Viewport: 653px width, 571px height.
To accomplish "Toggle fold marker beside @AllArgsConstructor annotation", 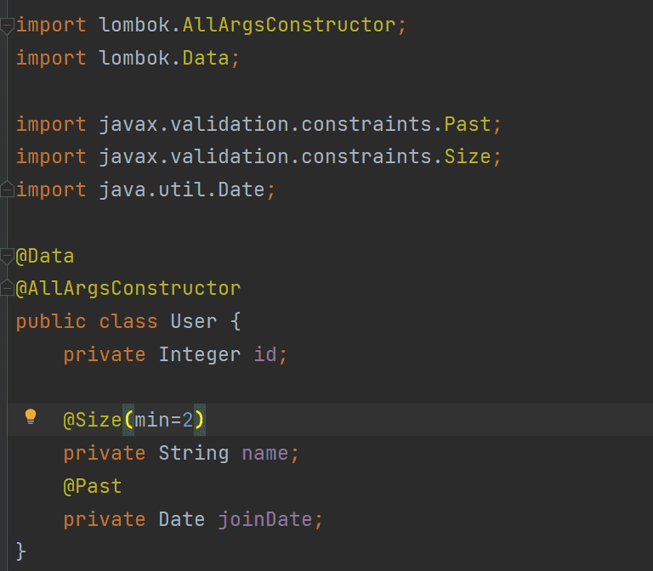I will [x=7, y=288].
